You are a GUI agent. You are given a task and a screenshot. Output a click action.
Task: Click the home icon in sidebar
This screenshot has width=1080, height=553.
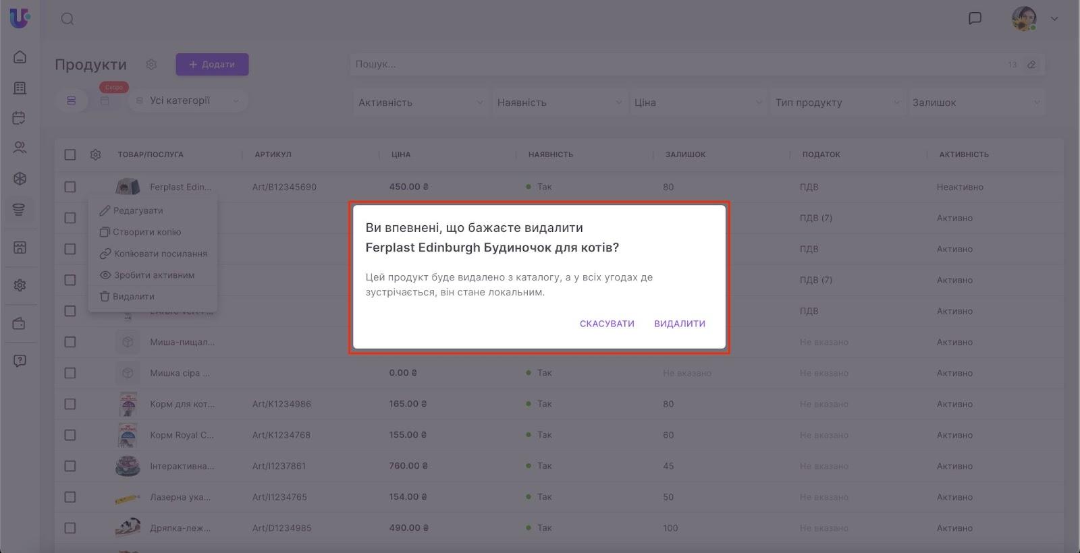(x=20, y=57)
